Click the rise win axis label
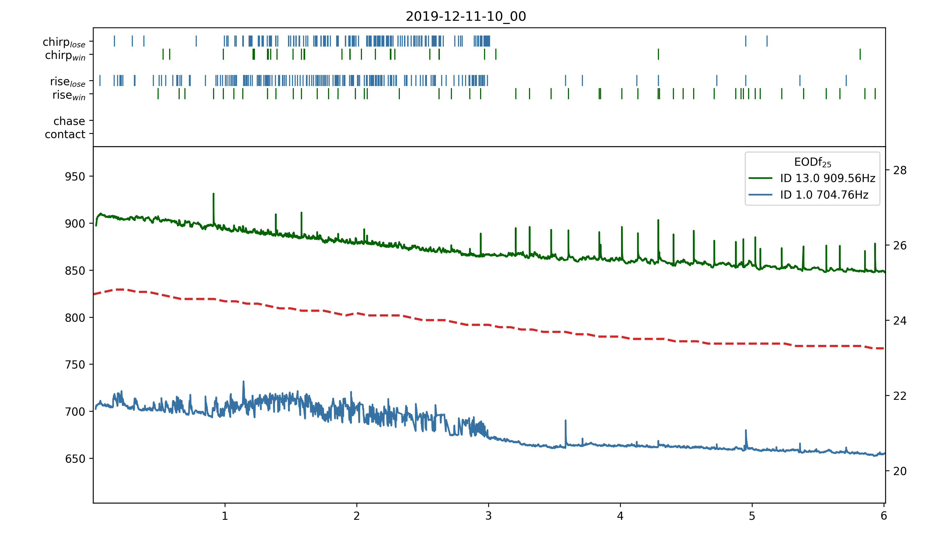 (x=69, y=95)
